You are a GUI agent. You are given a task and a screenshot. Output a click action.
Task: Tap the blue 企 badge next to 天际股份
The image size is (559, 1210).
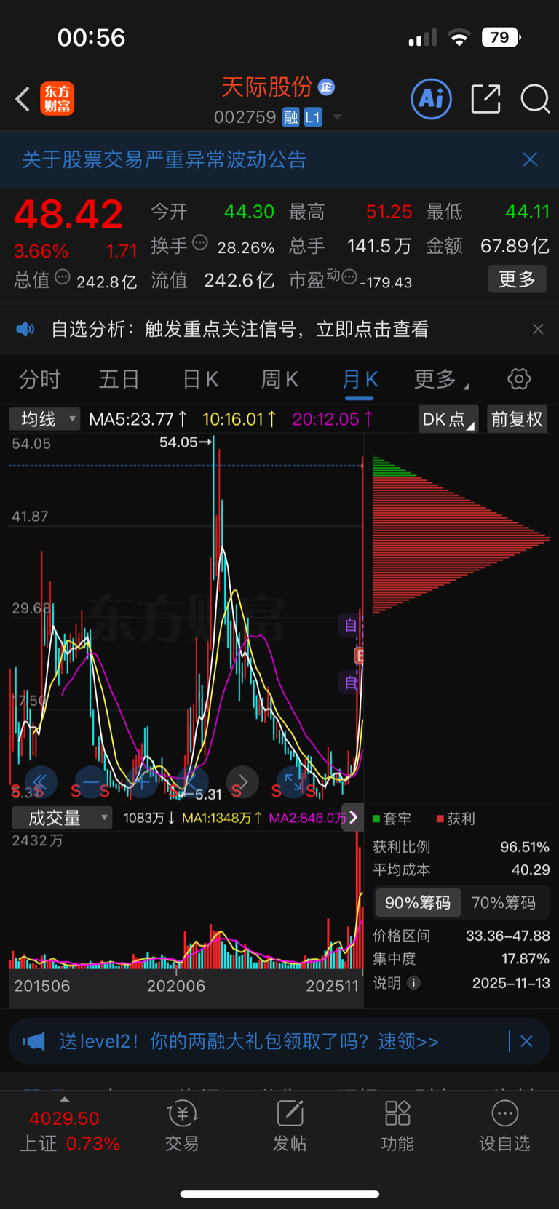tap(326, 87)
